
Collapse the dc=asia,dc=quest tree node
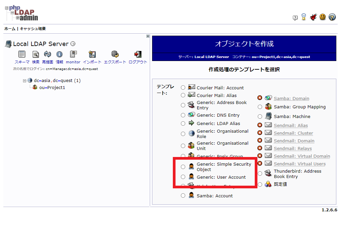pyautogui.click(x=25, y=81)
